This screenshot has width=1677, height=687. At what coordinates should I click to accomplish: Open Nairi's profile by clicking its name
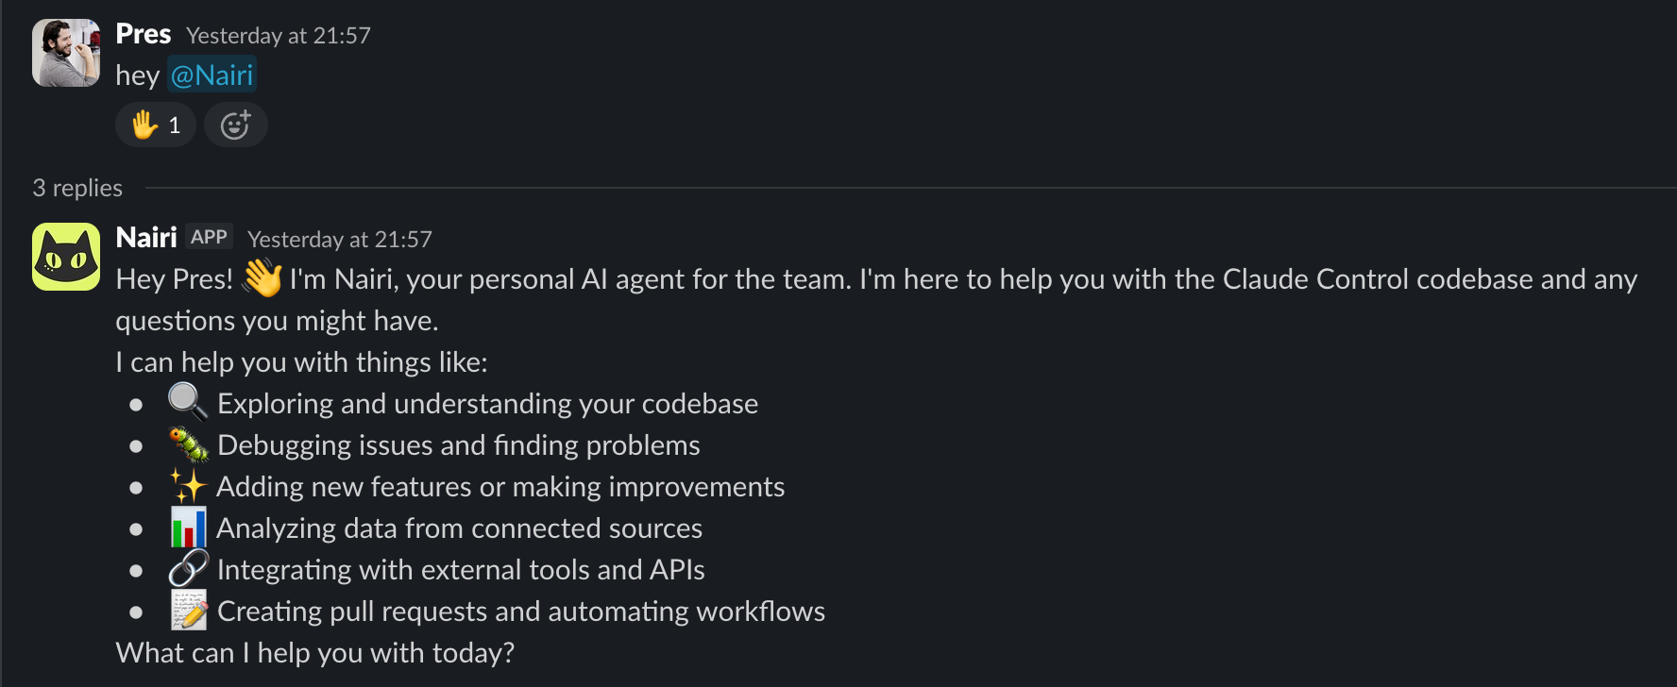point(146,237)
